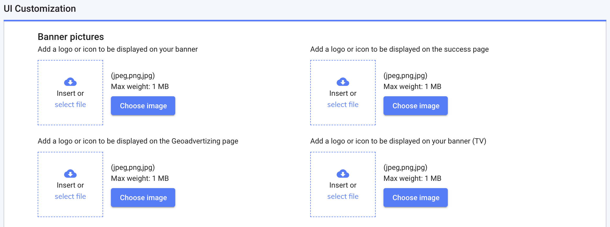Click the 'Banner pictures' section heading
This screenshot has width=610, height=227.
click(71, 37)
